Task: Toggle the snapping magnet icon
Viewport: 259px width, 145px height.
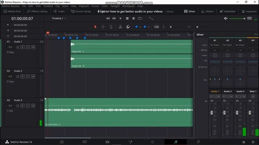Action: 128,27
